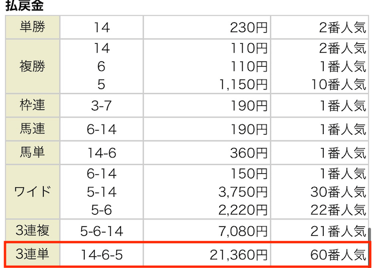Select the 21,360円 payout amount
The width and height of the screenshot is (374, 268).
tap(238, 255)
